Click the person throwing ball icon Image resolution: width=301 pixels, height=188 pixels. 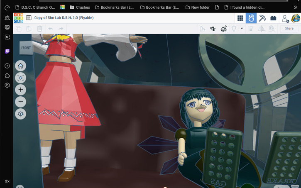click(213, 29)
